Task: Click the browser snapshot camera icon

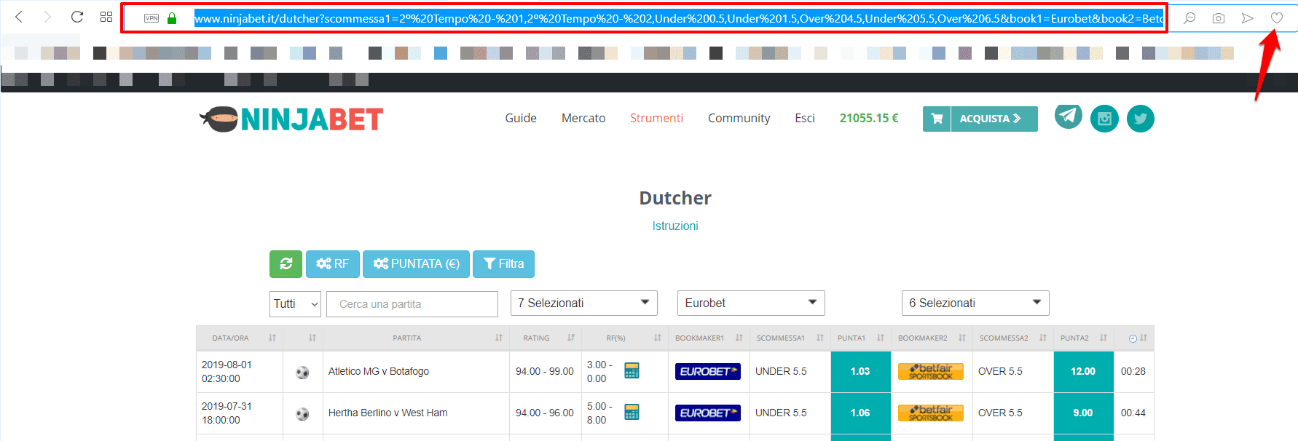Action: click(1218, 18)
